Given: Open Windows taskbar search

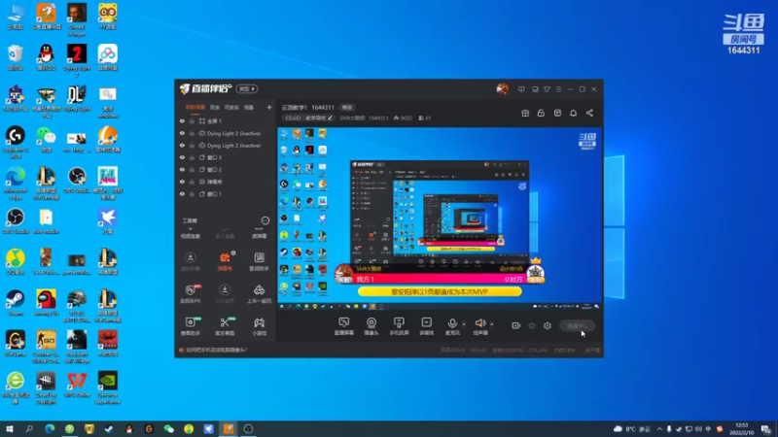Looking at the screenshot, I should point(29,428).
